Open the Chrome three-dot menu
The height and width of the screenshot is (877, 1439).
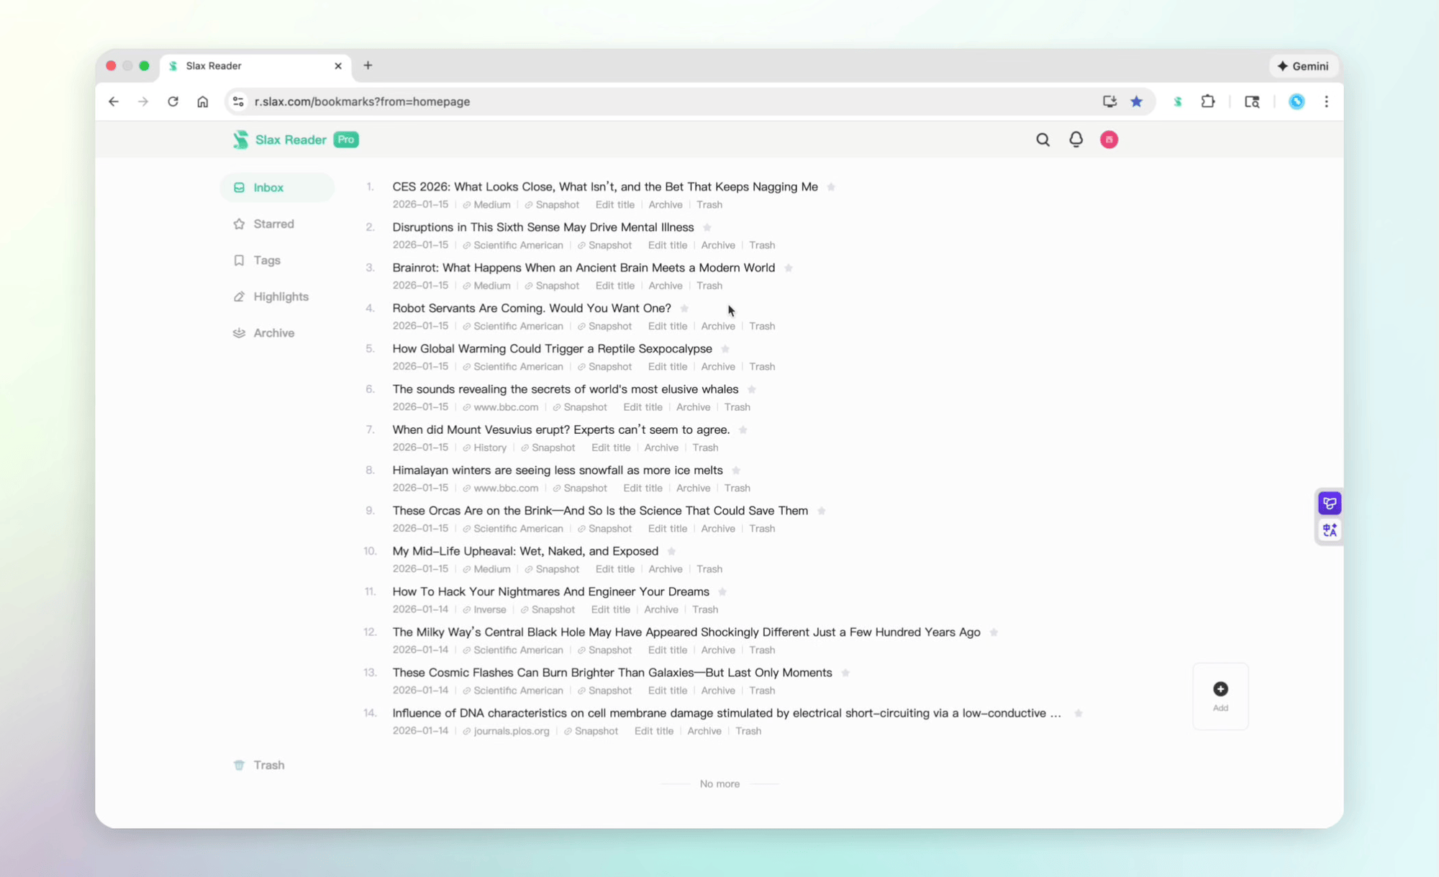point(1327,101)
